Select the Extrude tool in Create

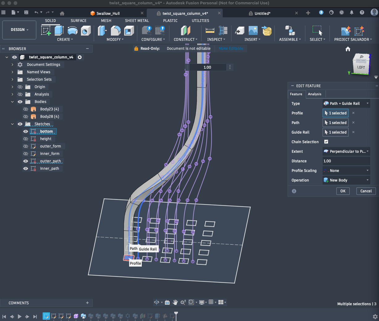(59, 31)
